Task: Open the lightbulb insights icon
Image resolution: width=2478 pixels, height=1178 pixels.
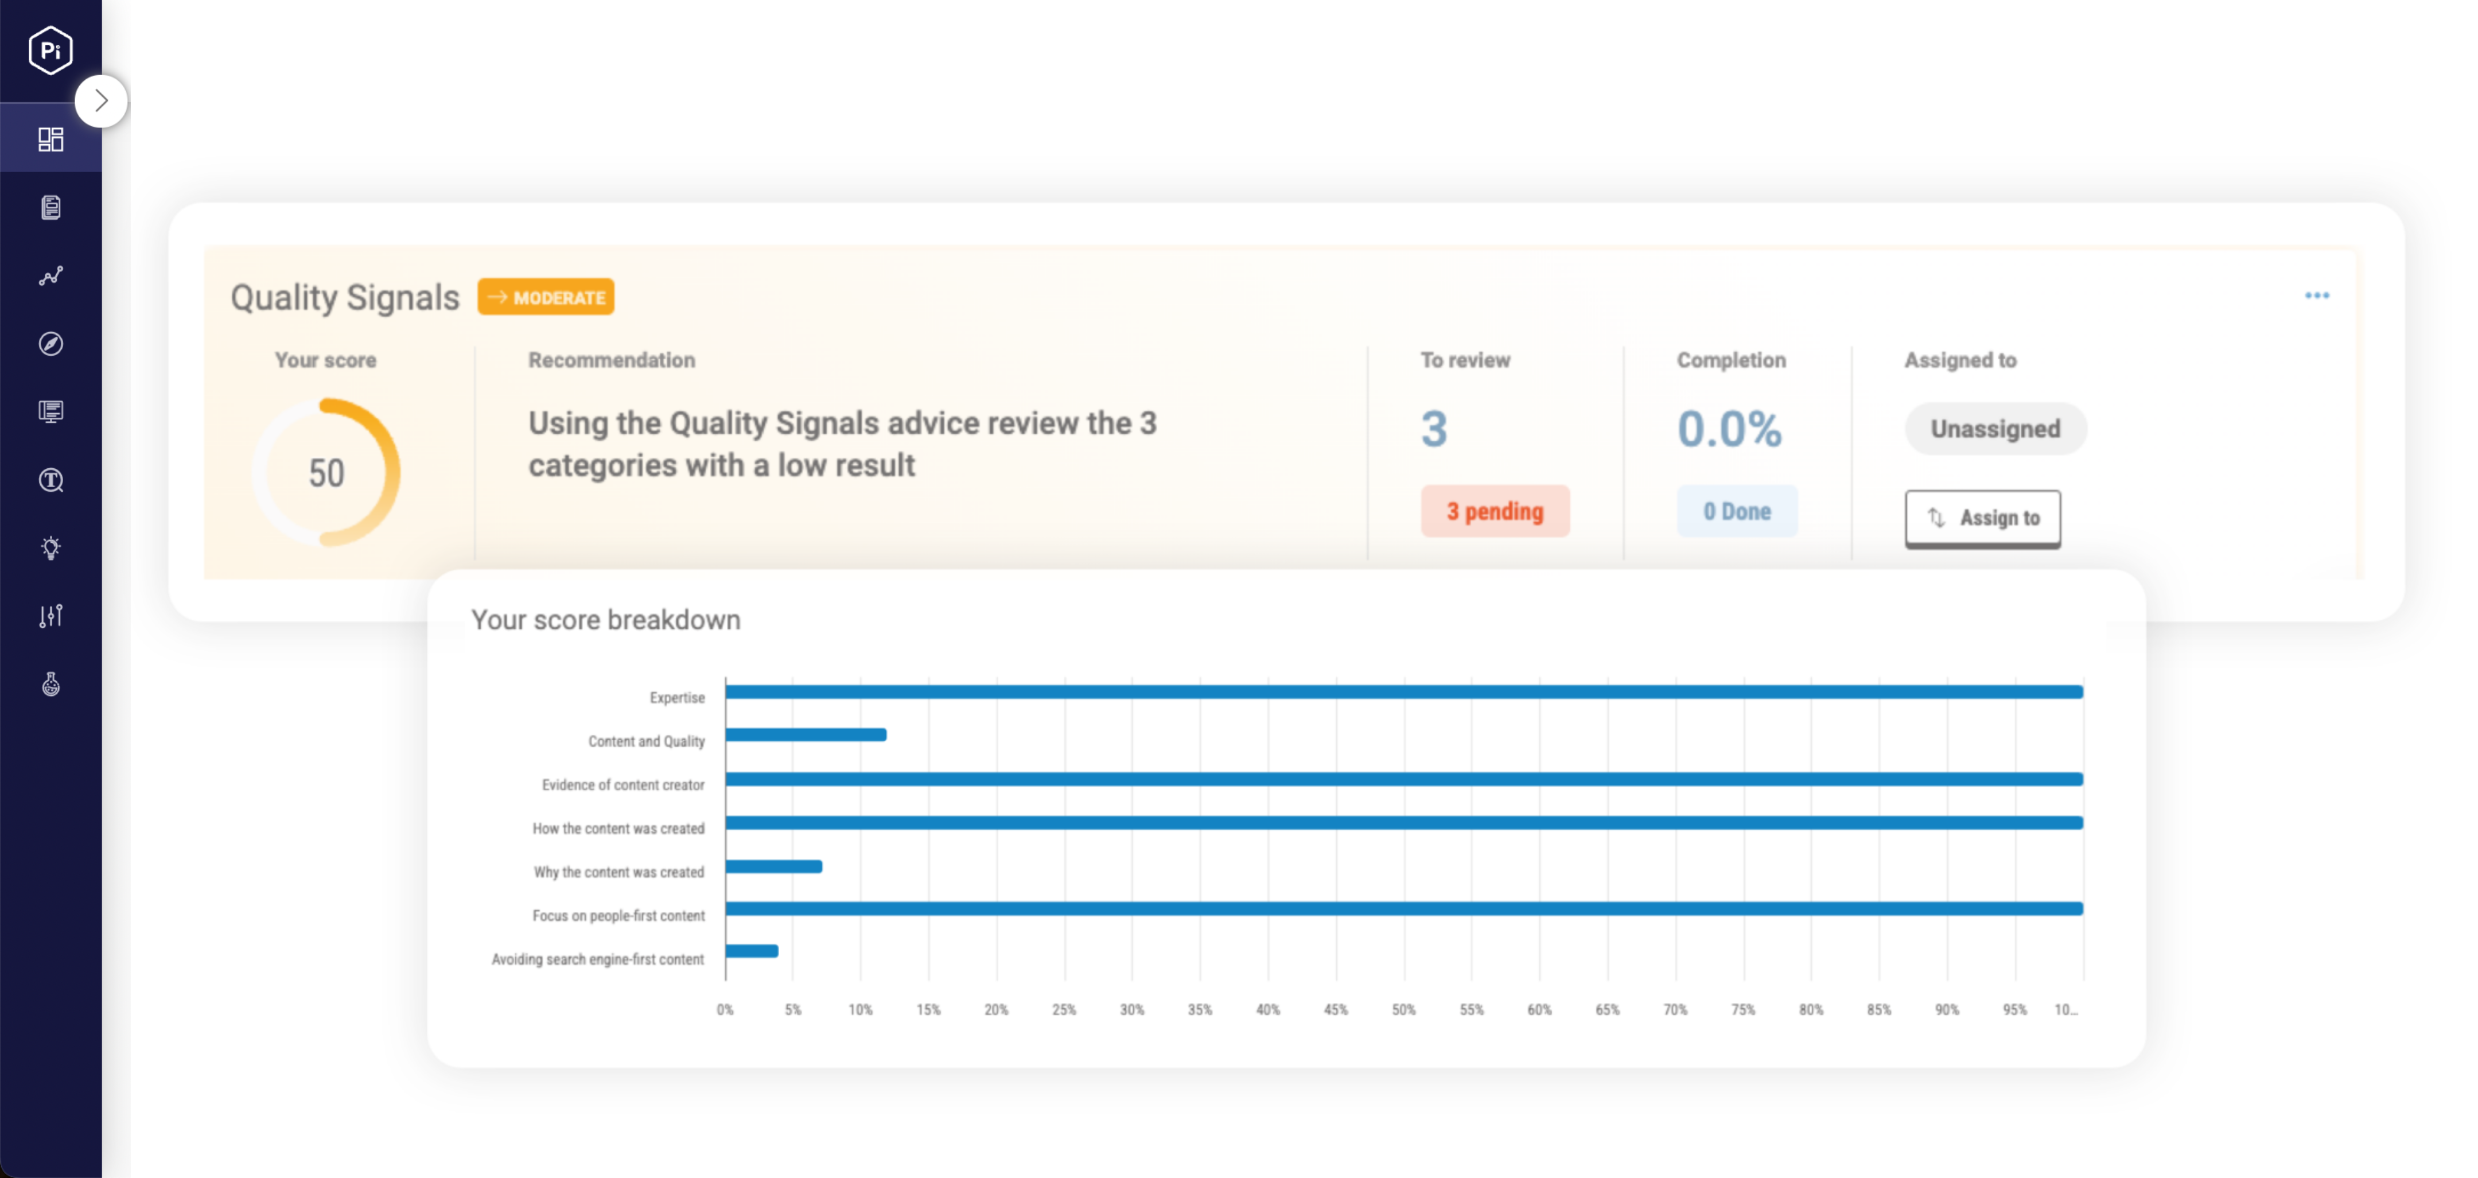Action: (x=50, y=547)
